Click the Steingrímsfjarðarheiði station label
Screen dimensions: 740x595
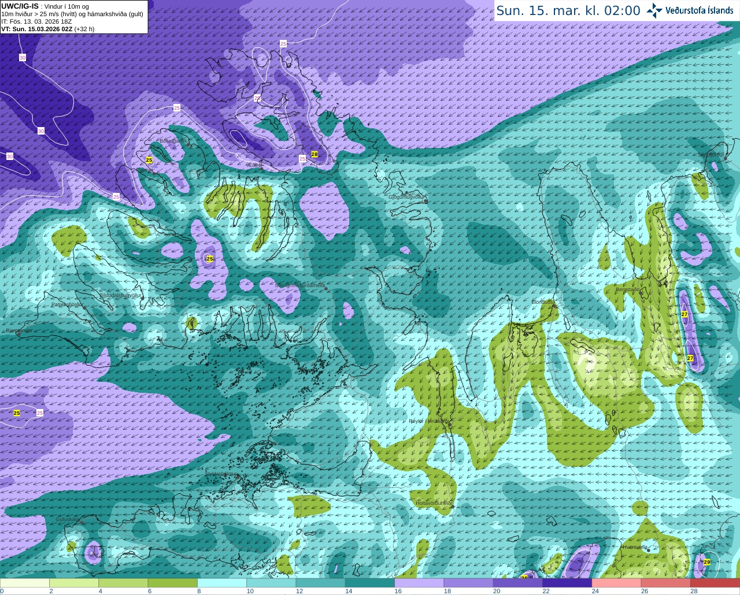click(x=299, y=285)
